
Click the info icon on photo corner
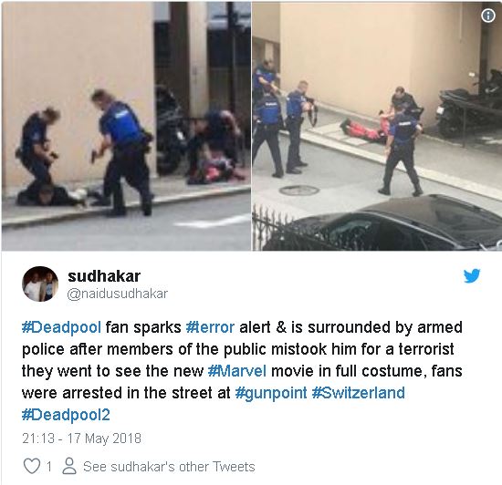(x=488, y=15)
